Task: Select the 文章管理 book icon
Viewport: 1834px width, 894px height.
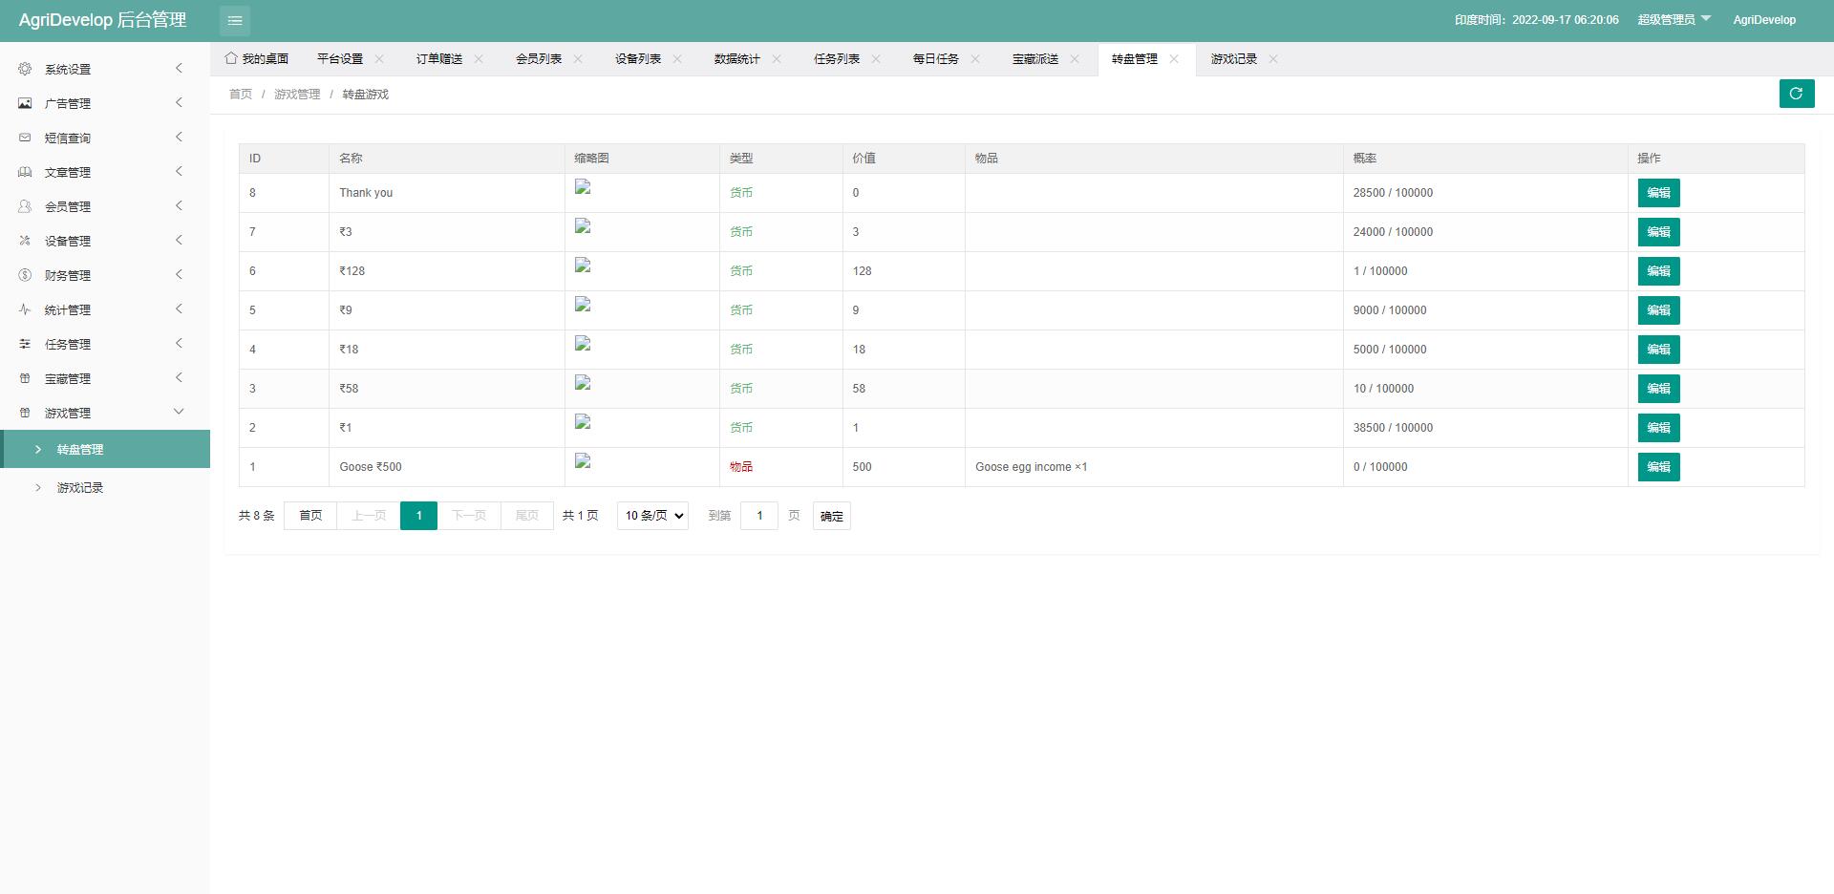Action: pyautogui.click(x=26, y=172)
